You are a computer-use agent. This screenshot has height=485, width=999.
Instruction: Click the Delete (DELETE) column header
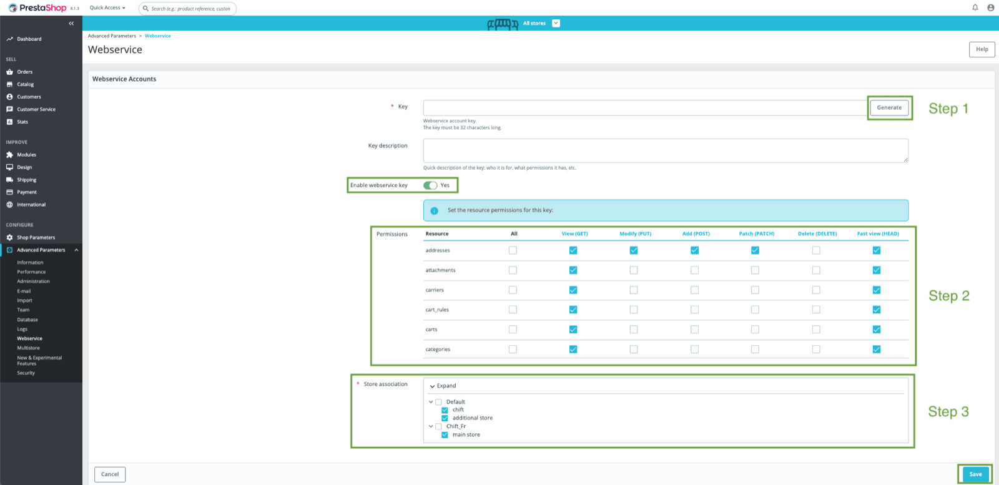817,234
